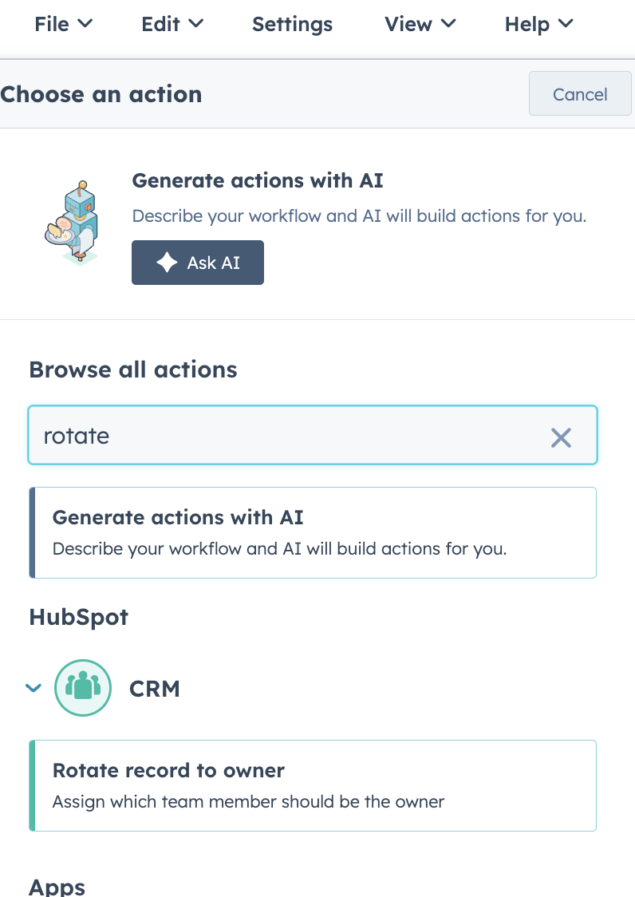
Task: Clear the search with the X icon
Action: (x=562, y=437)
